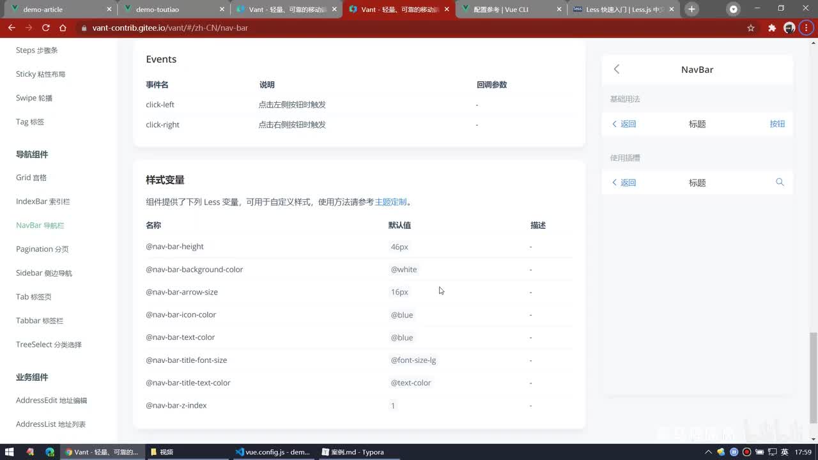Reload the current page

tap(45, 28)
